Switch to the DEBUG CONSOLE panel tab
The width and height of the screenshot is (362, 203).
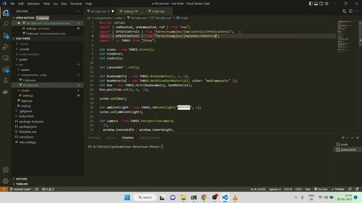pyautogui.click(x=149, y=138)
